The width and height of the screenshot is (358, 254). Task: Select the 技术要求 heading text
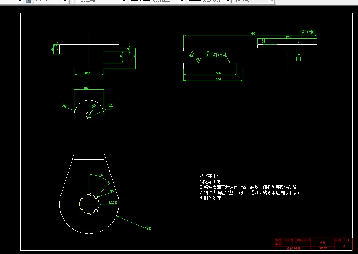pyautogui.click(x=209, y=176)
